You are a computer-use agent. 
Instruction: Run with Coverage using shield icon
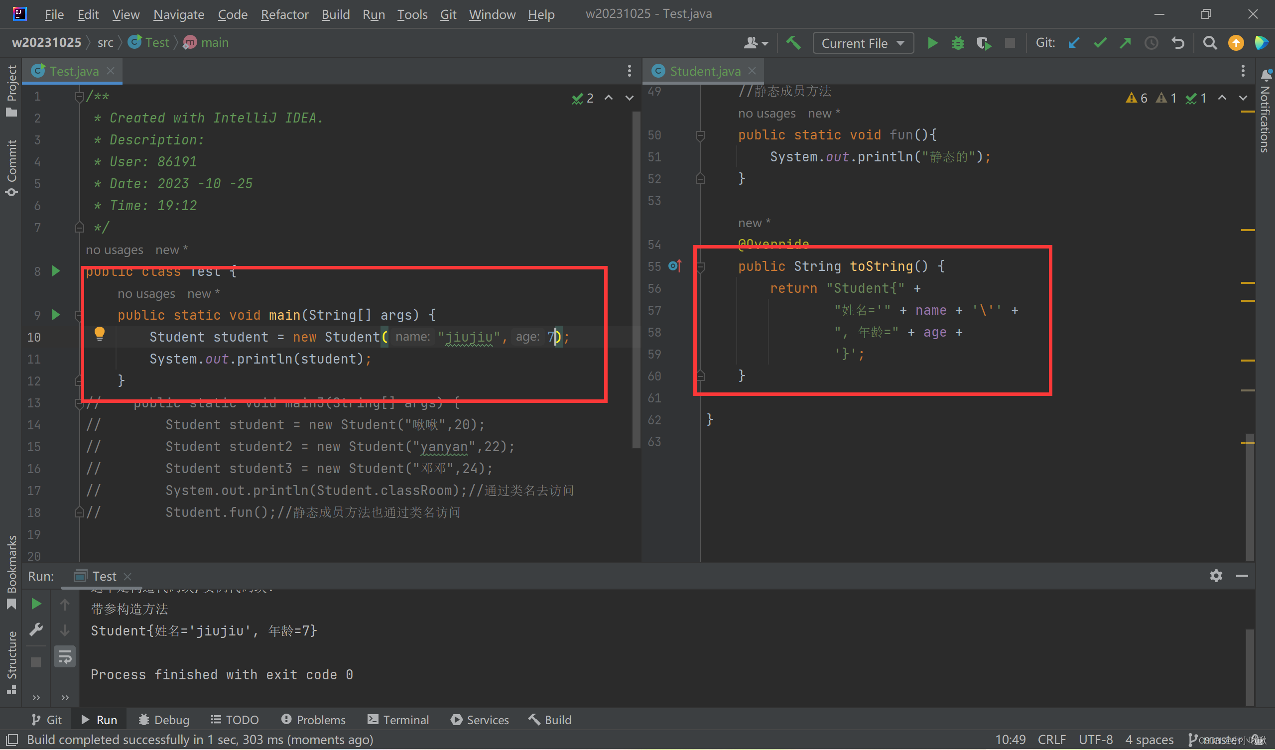pyautogui.click(x=983, y=43)
